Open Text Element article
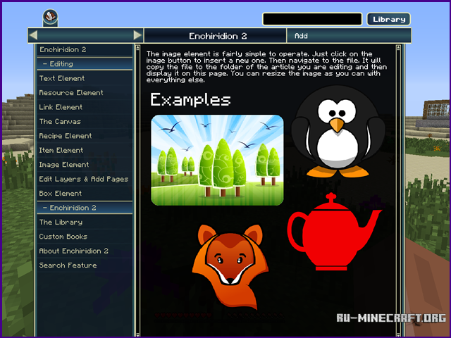 85,78
